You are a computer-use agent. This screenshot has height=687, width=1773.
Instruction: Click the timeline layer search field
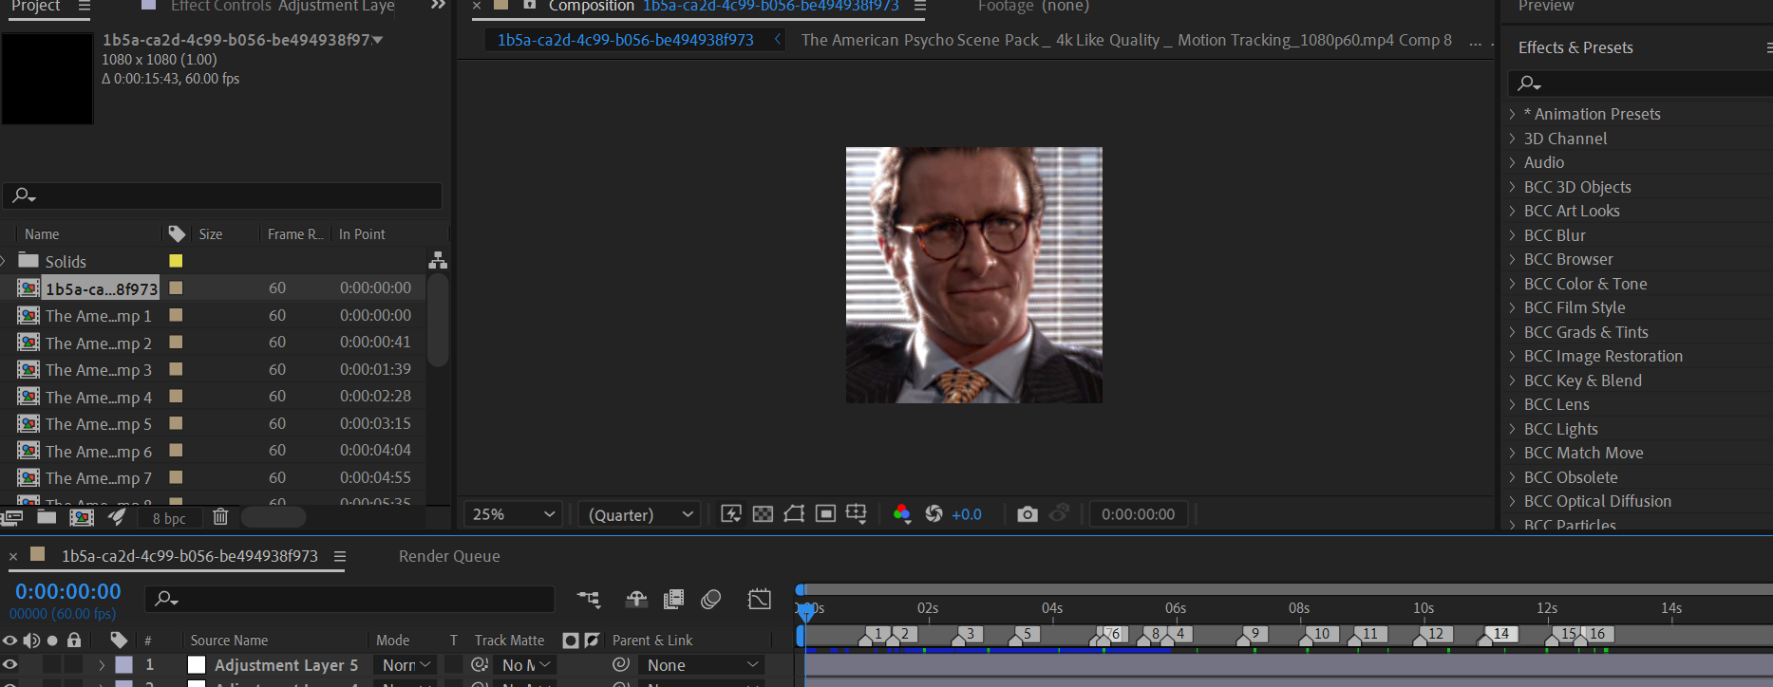(349, 599)
